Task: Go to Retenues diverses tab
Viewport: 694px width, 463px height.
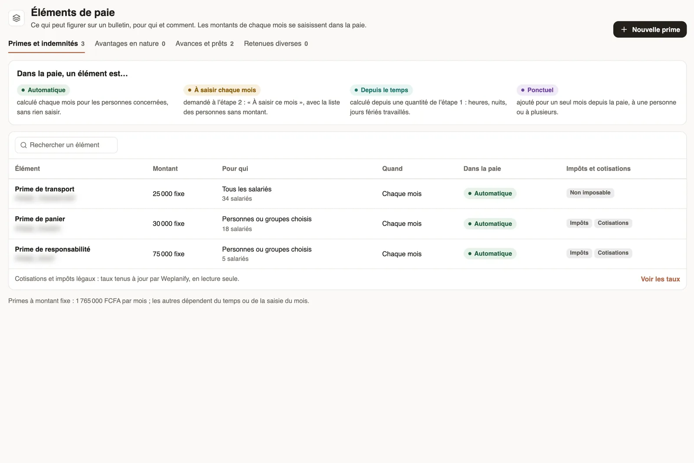Action: (276, 44)
